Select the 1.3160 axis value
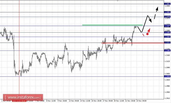 click(167, 55)
